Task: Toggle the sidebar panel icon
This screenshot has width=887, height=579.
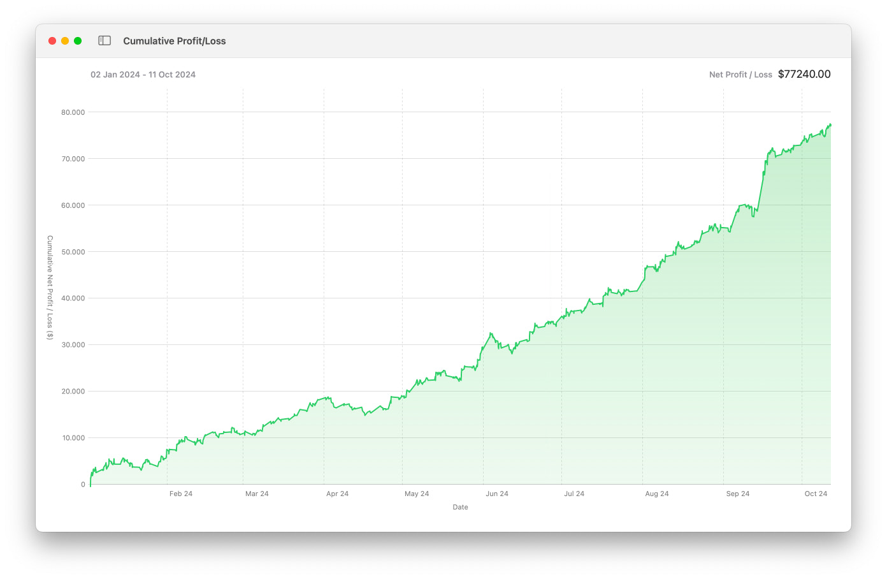Action: click(105, 41)
